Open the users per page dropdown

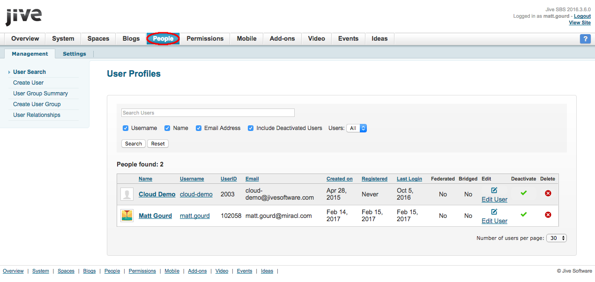pos(557,238)
